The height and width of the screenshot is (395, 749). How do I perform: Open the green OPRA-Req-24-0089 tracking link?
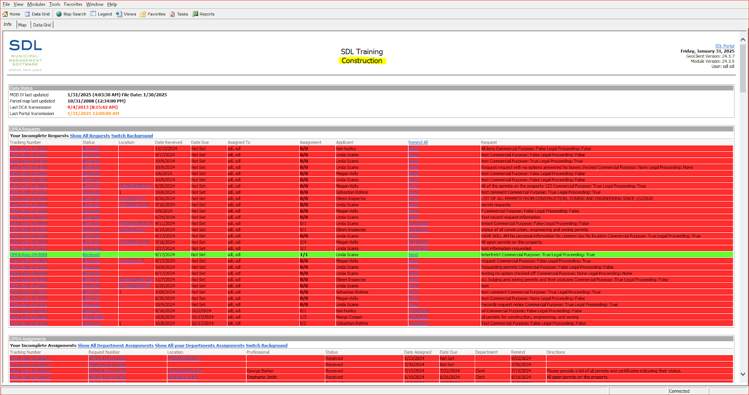[x=29, y=255]
